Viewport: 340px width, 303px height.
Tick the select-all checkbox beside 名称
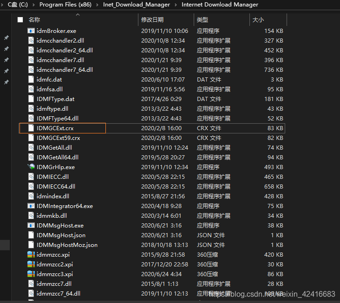point(20,20)
